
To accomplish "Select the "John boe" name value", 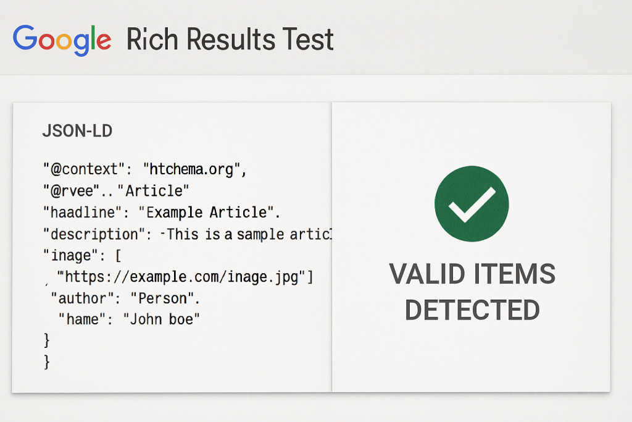I will [x=162, y=319].
